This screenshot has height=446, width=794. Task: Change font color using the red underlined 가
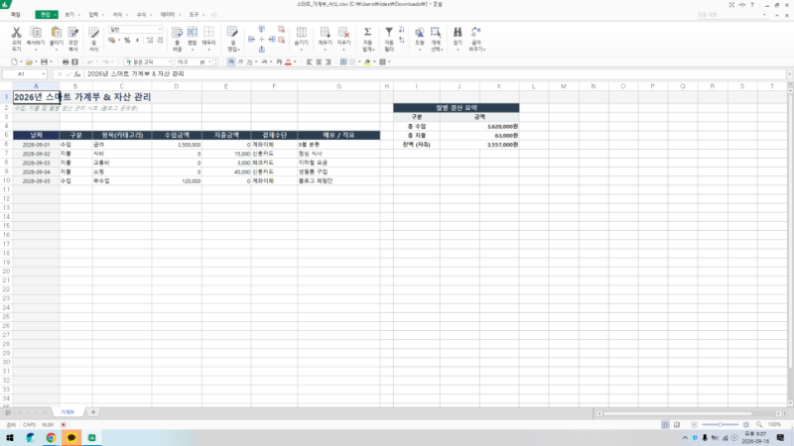(x=288, y=61)
